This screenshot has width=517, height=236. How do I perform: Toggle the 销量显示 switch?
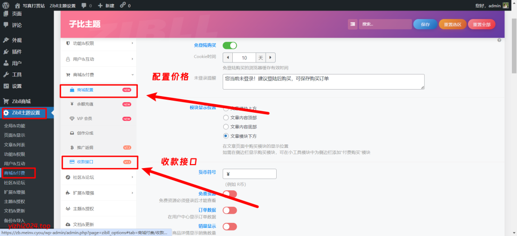point(230,226)
